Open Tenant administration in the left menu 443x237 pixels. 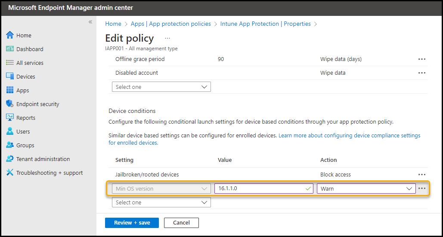click(43, 159)
